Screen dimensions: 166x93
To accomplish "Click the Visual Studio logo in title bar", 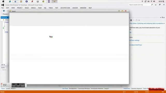I will (3, 5).
